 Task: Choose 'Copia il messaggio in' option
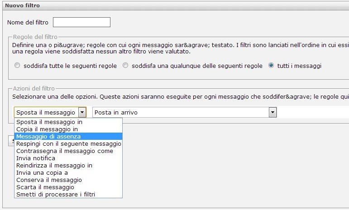point(47,129)
